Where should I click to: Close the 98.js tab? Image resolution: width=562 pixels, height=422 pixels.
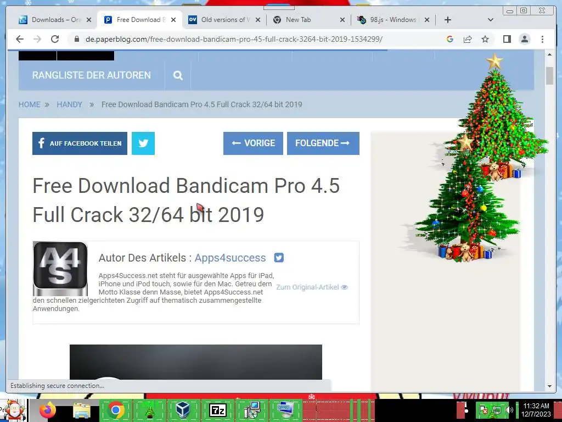coord(427,20)
